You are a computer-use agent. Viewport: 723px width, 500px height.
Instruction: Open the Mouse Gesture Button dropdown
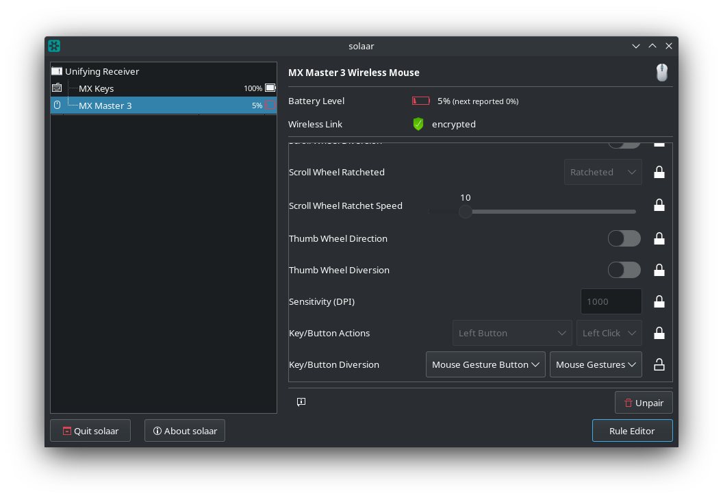(485, 364)
